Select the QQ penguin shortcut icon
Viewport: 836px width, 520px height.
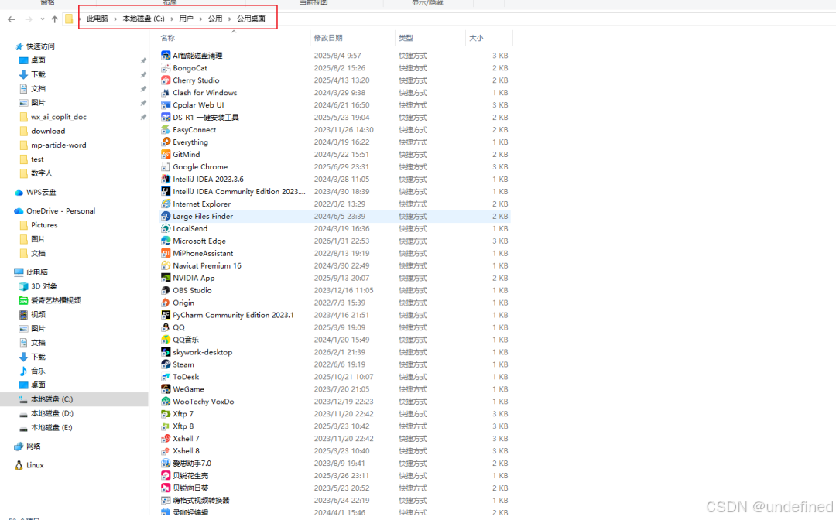[166, 327]
